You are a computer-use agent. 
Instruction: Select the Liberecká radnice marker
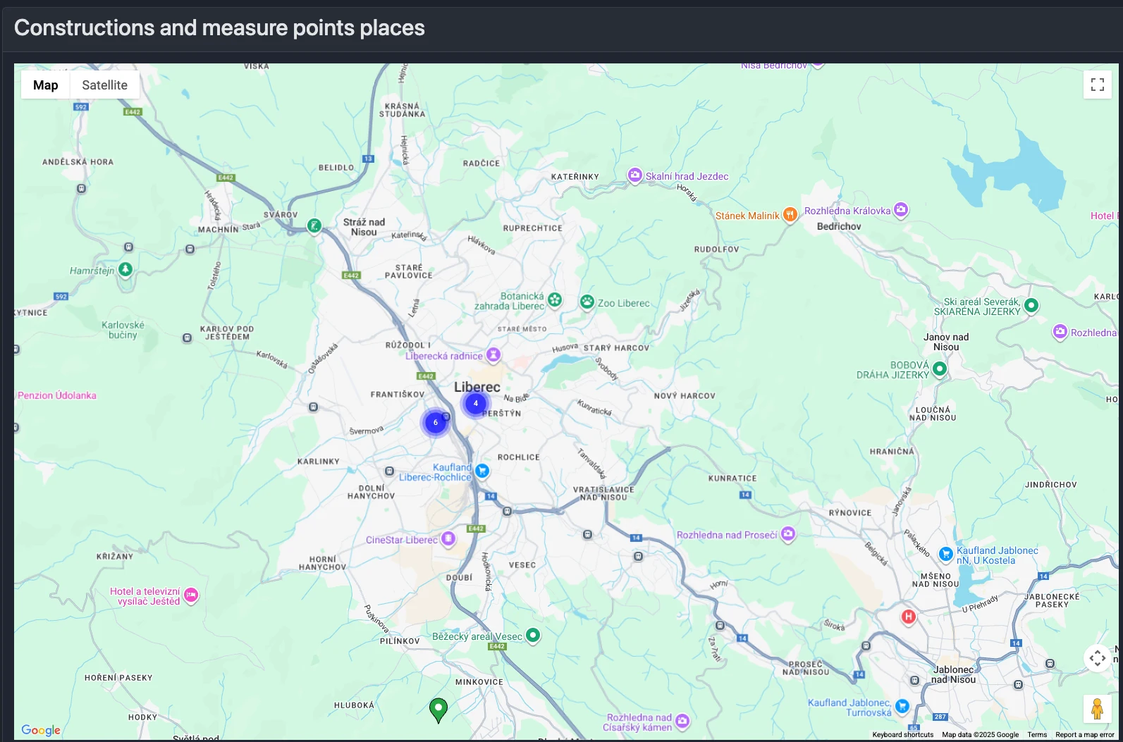coord(493,355)
